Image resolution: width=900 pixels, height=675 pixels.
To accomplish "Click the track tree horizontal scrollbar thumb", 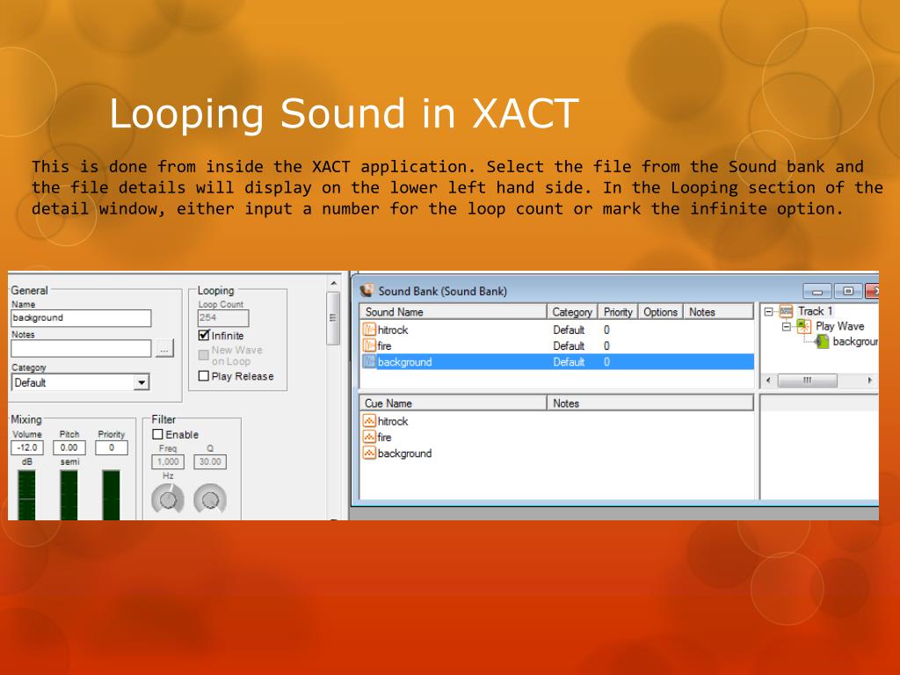I will tap(807, 380).
